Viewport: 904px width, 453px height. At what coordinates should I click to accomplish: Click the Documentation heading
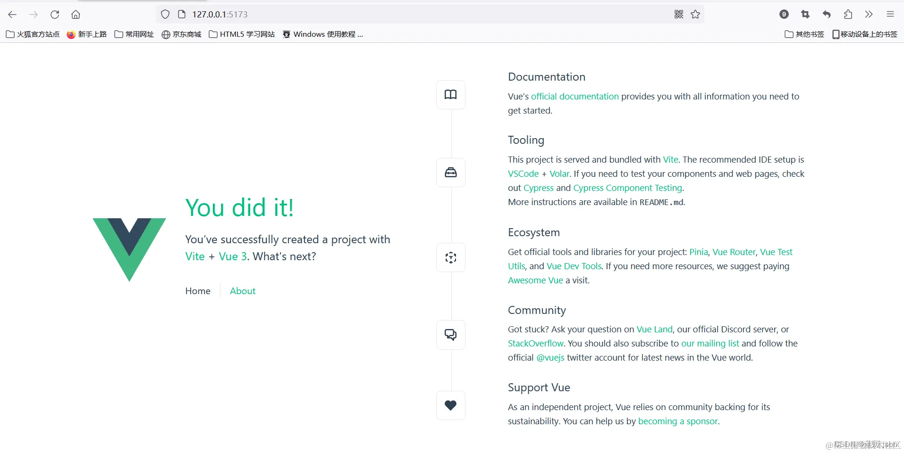(547, 77)
